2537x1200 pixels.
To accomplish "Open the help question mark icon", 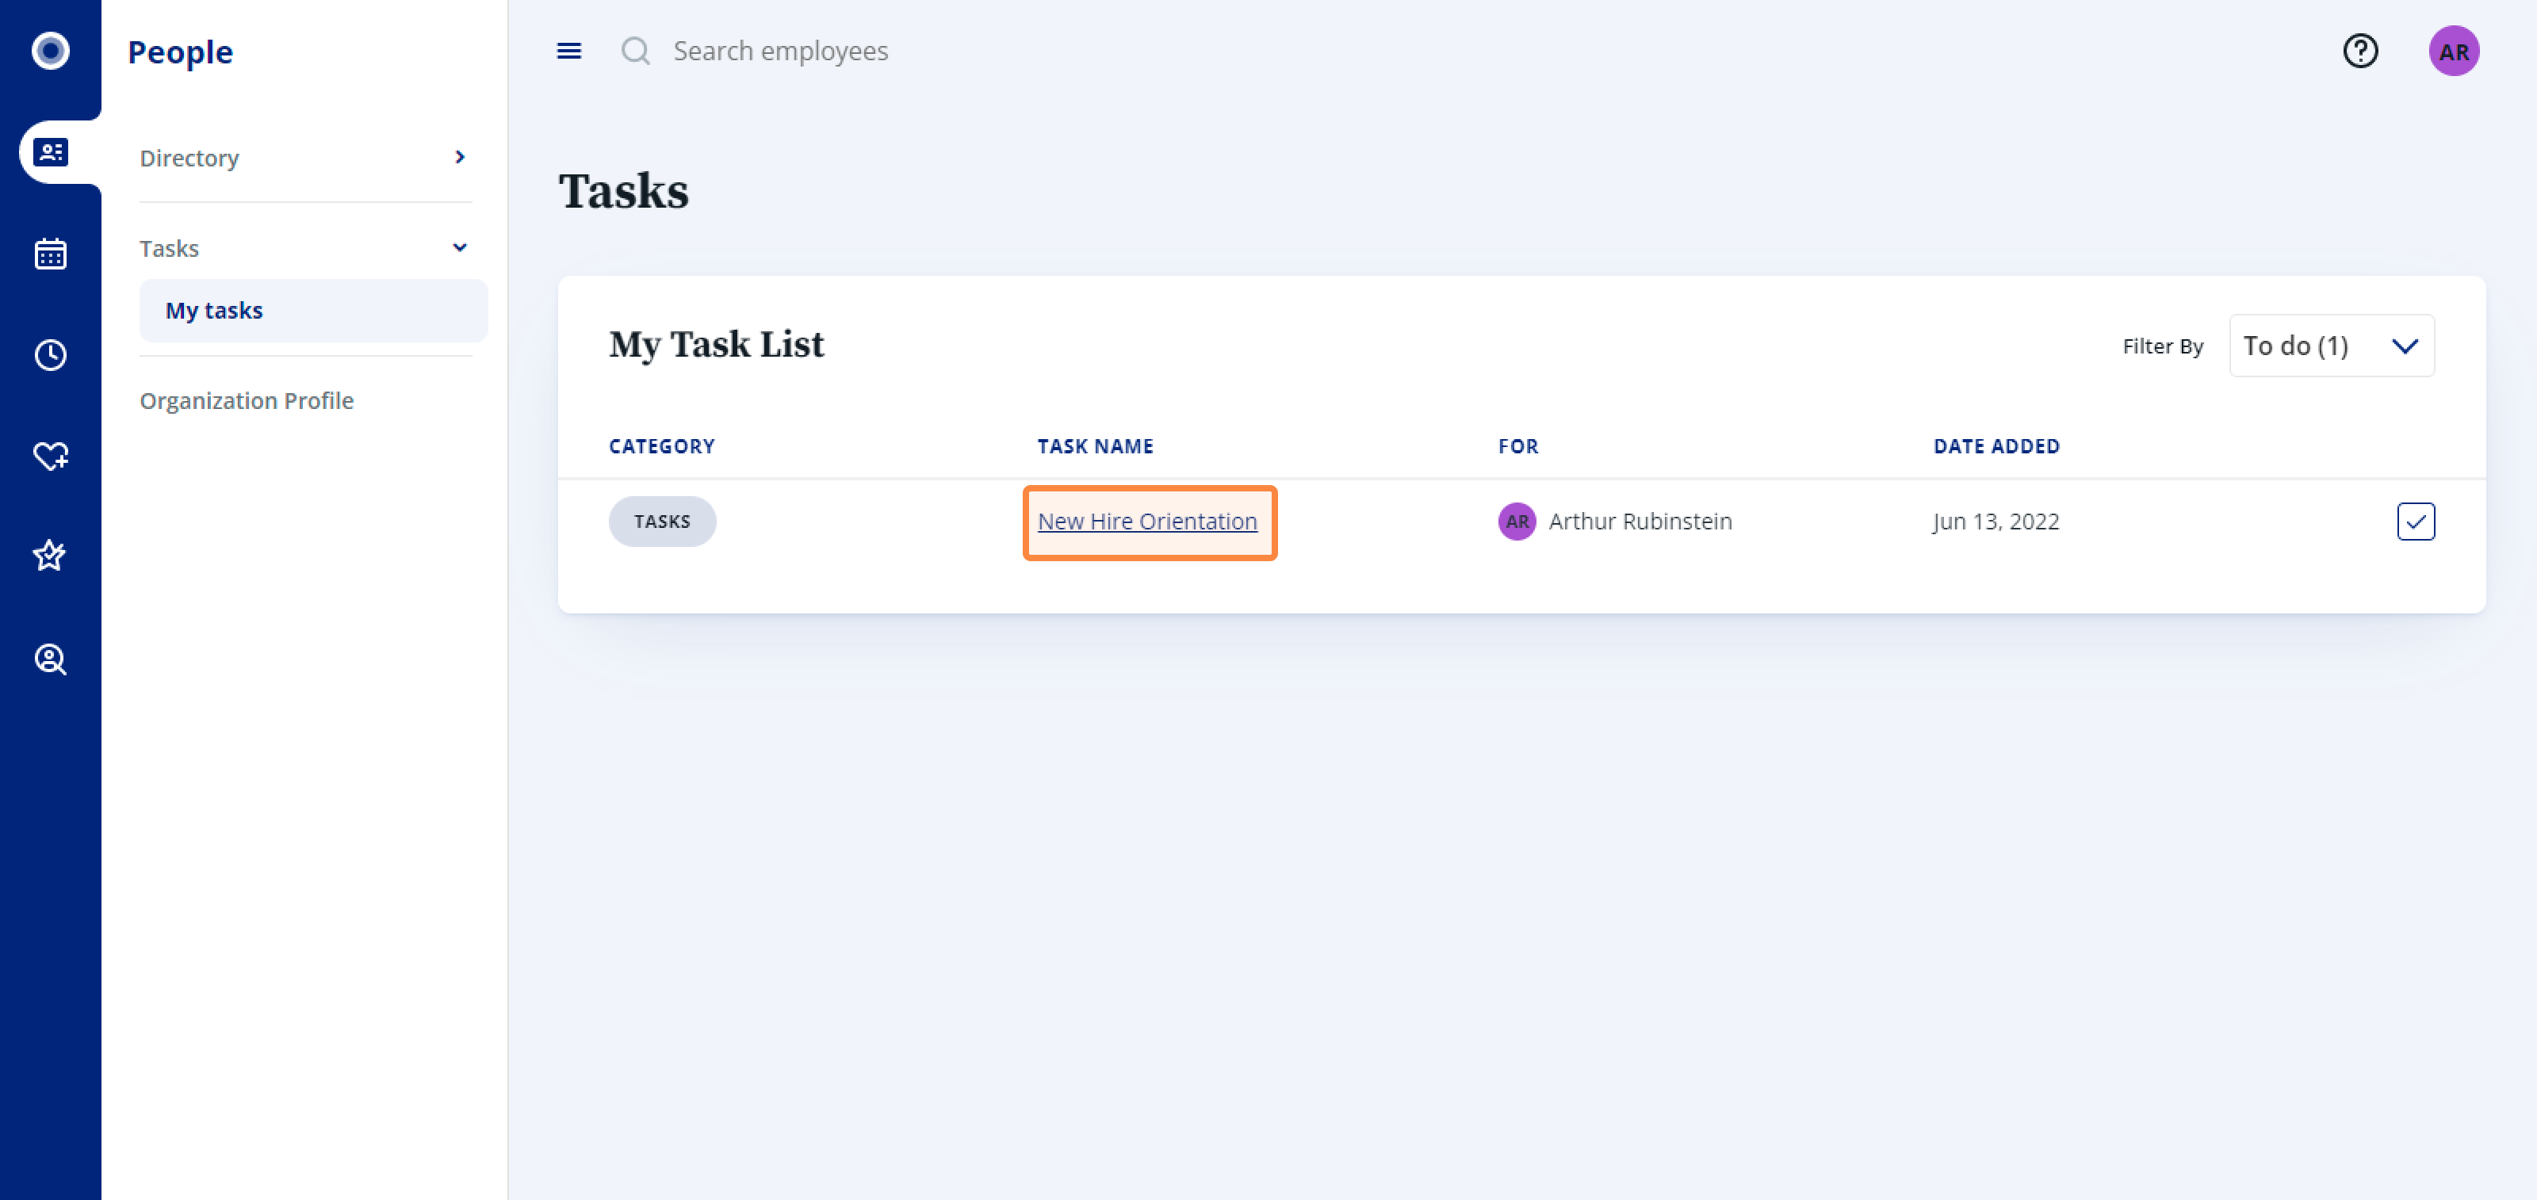I will [2359, 52].
